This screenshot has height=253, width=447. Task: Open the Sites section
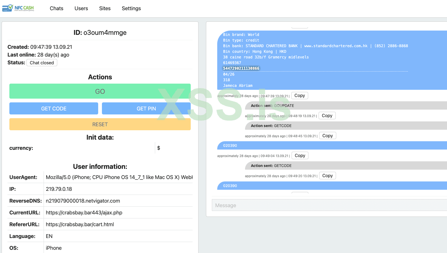(105, 8)
